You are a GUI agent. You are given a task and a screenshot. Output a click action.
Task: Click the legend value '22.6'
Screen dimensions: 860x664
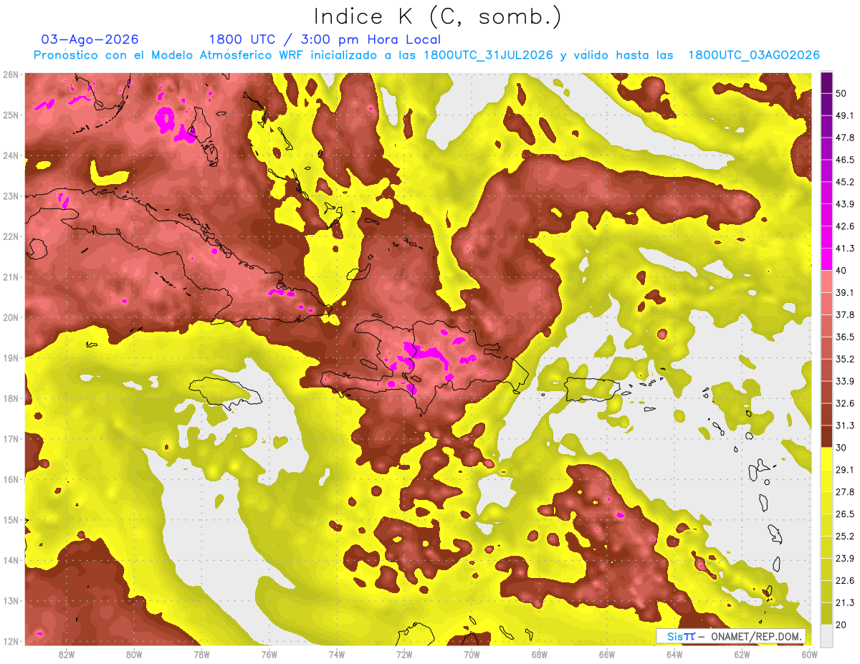(x=846, y=580)
